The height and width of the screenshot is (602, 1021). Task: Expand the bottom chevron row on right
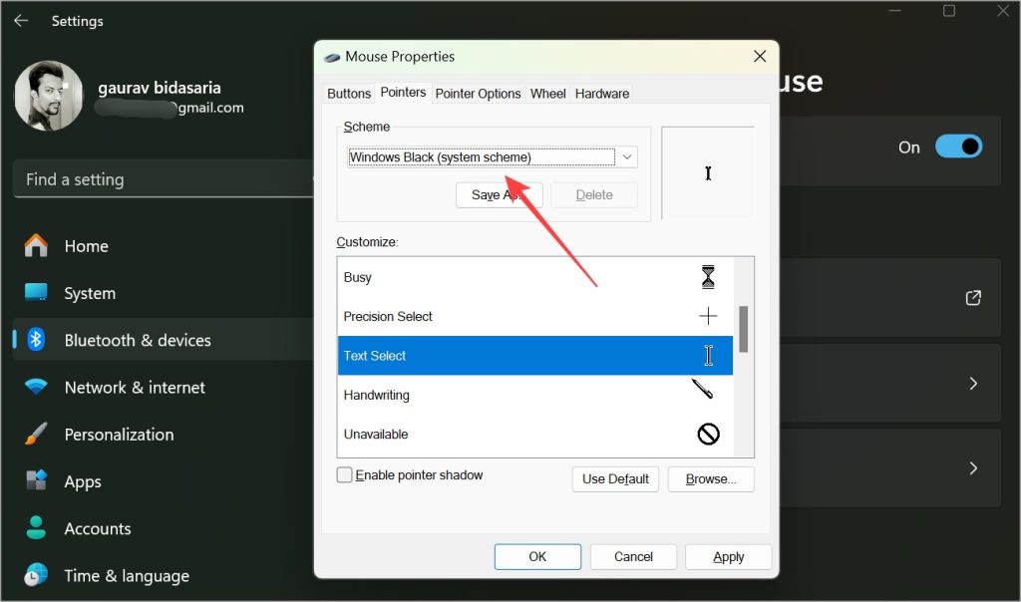point(973,467)
